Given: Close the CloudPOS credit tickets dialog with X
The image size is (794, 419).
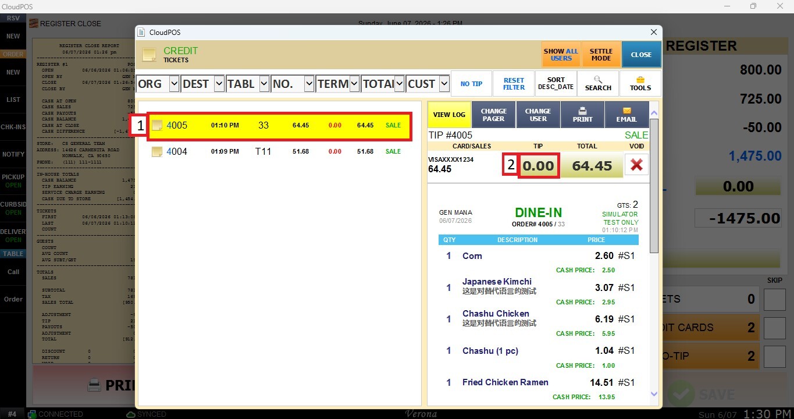Looking at the screenshot, I should pos(654,32).
